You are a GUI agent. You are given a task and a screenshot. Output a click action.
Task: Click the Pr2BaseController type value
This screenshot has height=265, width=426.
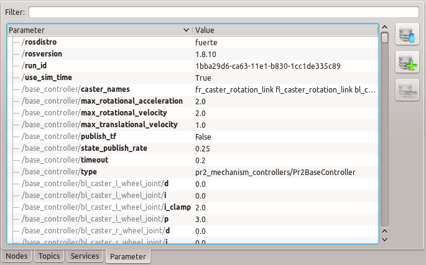274,172
